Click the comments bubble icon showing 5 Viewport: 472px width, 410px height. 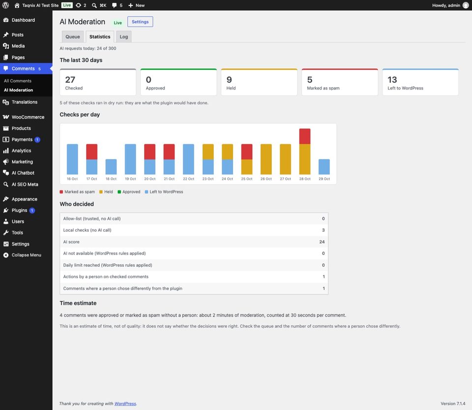point(115,5)
